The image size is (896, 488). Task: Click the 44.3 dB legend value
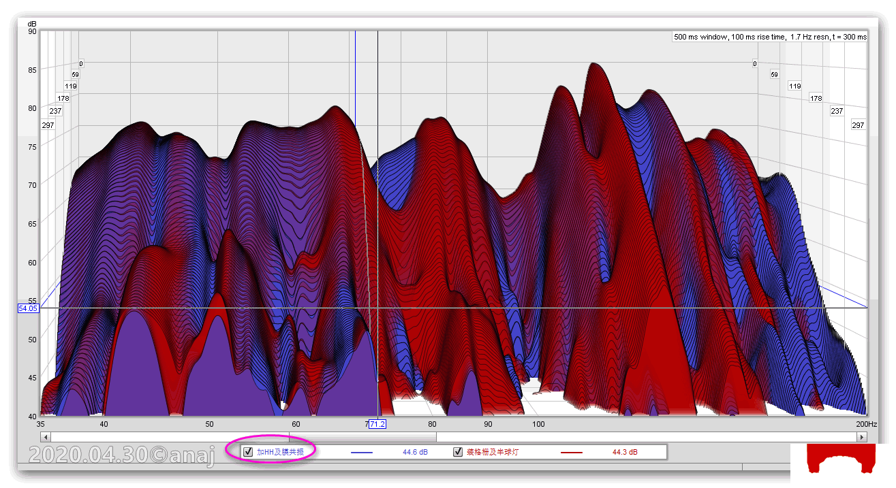(x=625, y=452)
